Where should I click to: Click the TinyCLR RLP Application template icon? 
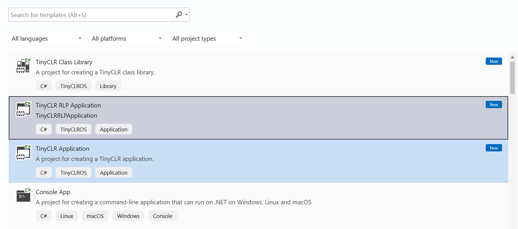[x=23, y=109]
